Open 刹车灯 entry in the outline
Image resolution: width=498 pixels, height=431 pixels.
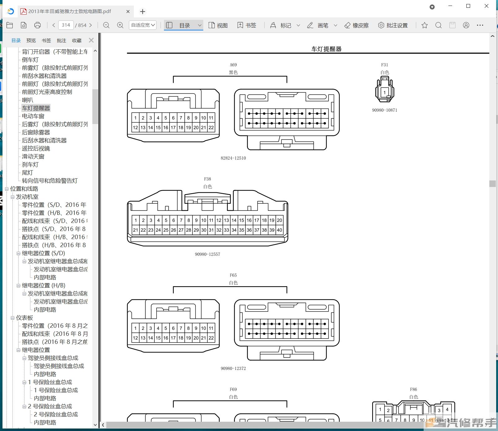pos(30,164)
